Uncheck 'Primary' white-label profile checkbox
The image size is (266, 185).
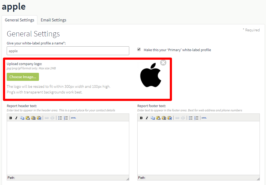pos(139,49)
